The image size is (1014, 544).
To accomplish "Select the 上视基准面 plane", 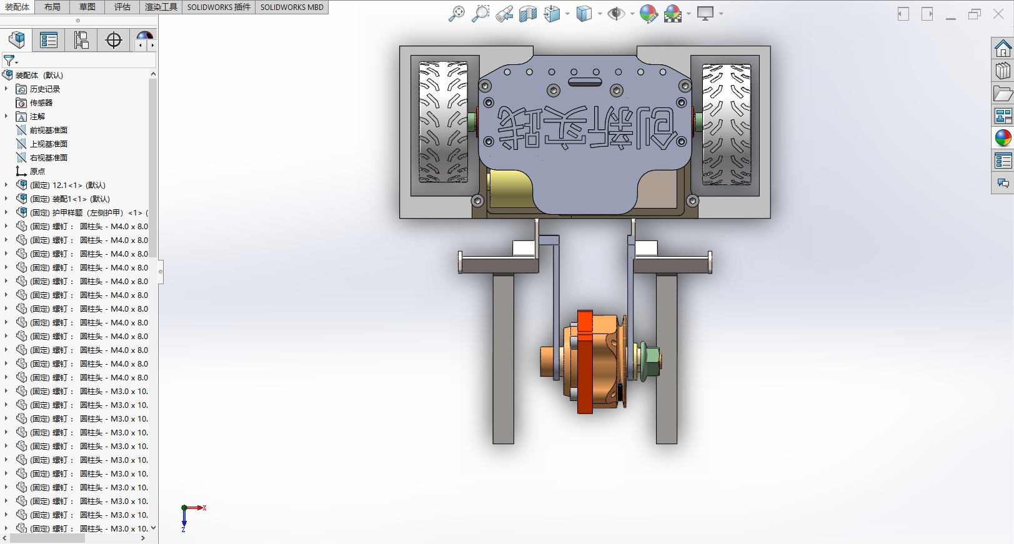I will click(x=49, y=144).
